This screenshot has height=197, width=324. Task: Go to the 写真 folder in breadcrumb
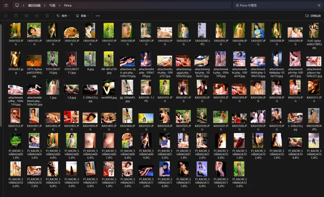pyautogui.click(x=52, y=5)
